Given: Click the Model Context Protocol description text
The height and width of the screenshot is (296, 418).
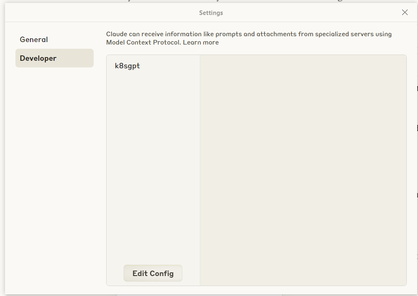Looking at the screenshot, I should pos(249,34).
